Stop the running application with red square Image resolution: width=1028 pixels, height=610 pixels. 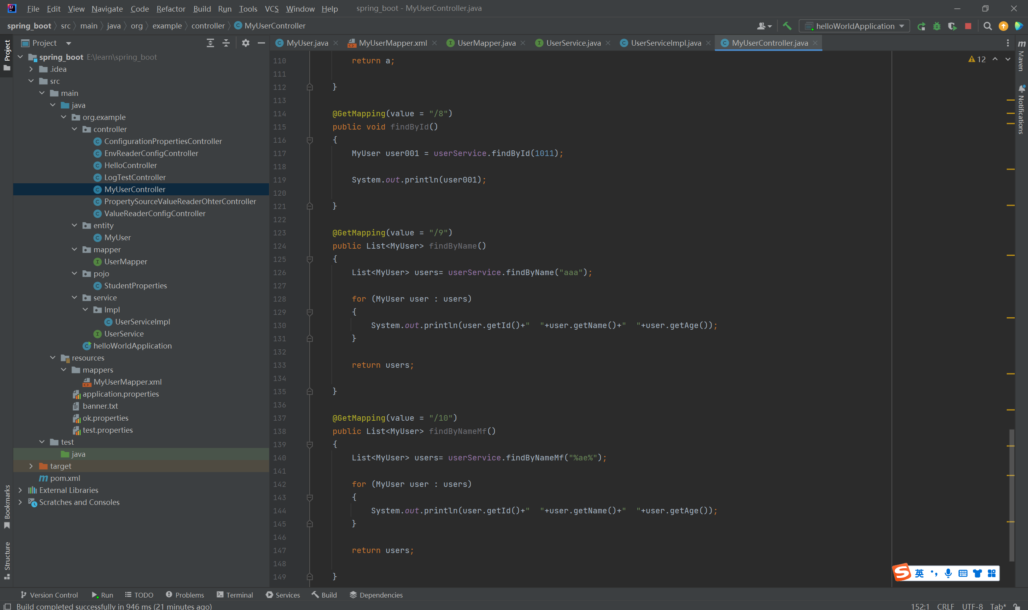tap(968, 26)
